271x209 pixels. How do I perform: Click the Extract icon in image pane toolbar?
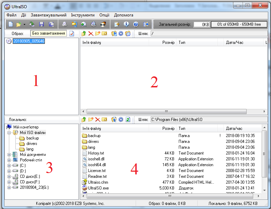click(114, 33)
